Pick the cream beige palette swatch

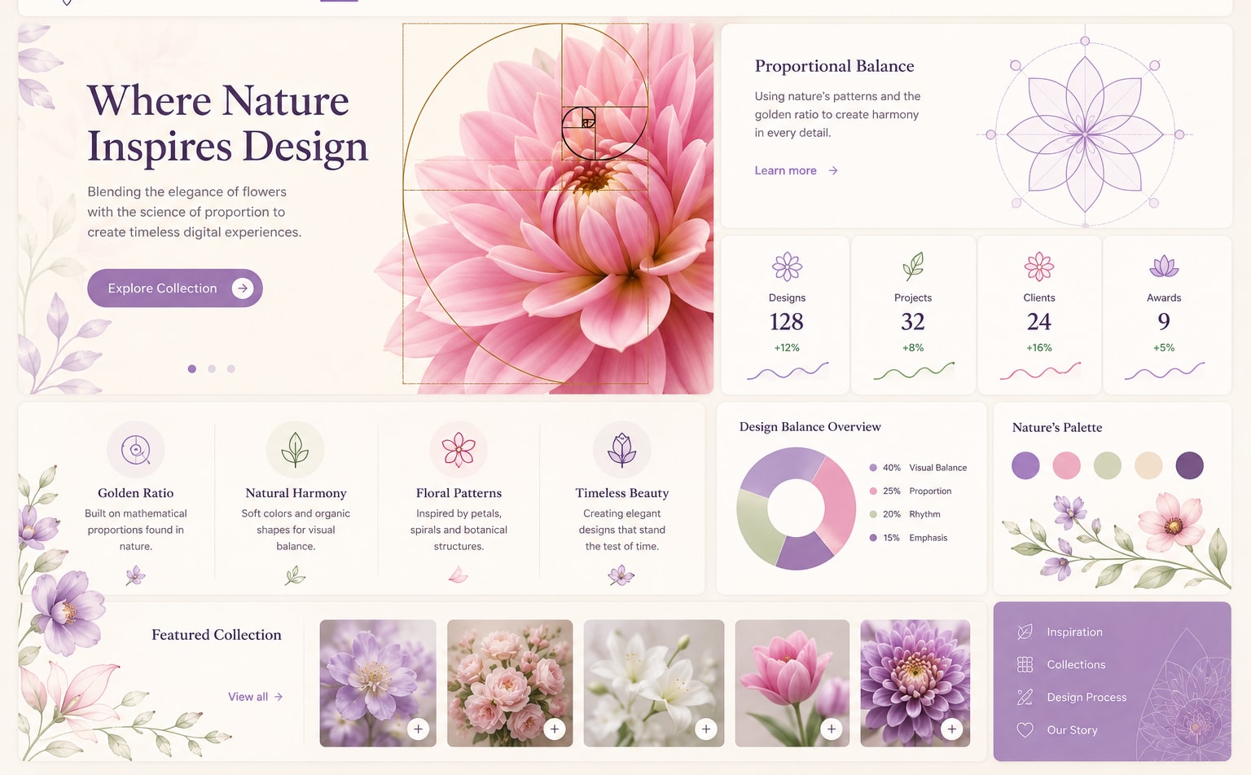coord(1148,465)
